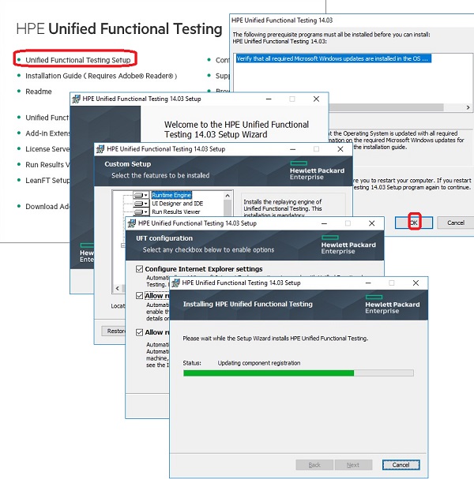Toggle the third checkbox labeled Allow r…
Viewport: 474px width, 479px height.
140,332
